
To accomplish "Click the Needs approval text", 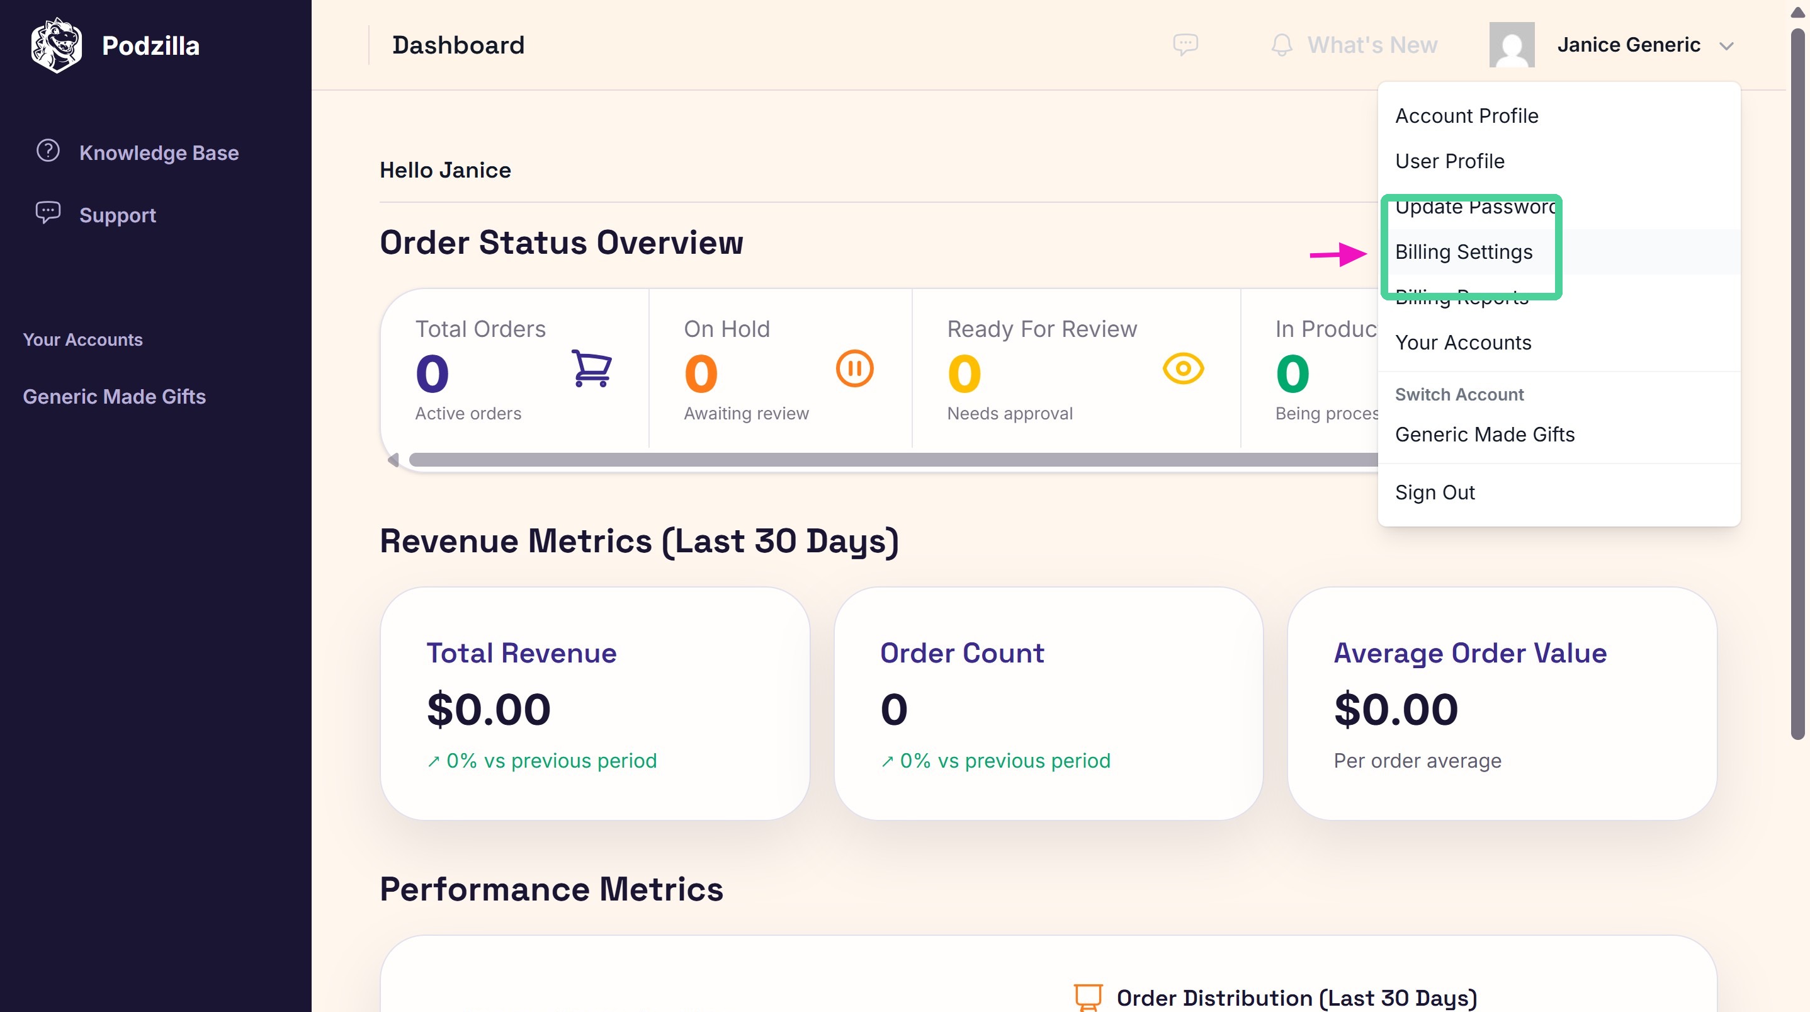I will (1010, 413).
